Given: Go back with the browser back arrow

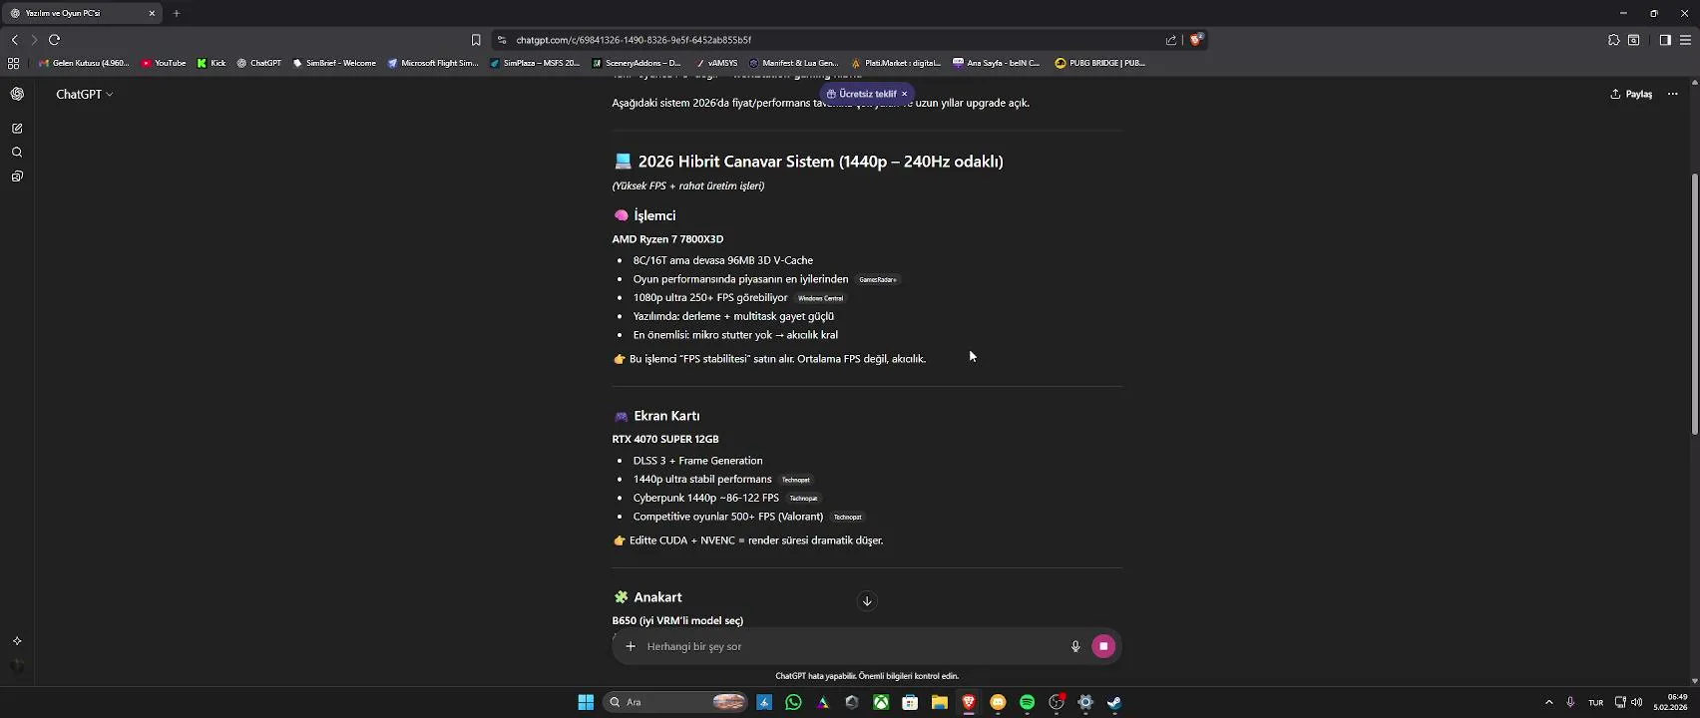Looking at the screenshot, I should [x=14, y=40].
